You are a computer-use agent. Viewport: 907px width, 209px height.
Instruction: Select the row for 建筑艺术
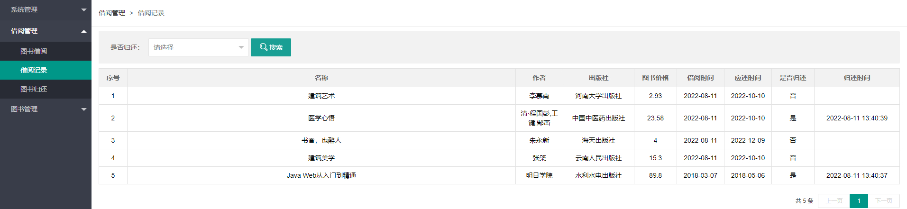click(x=499, y=96)
